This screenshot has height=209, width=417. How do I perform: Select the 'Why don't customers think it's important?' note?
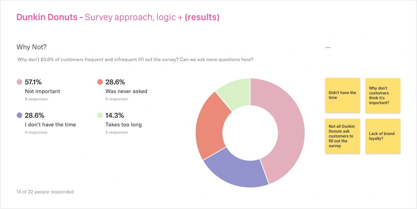tap(383, 95)
